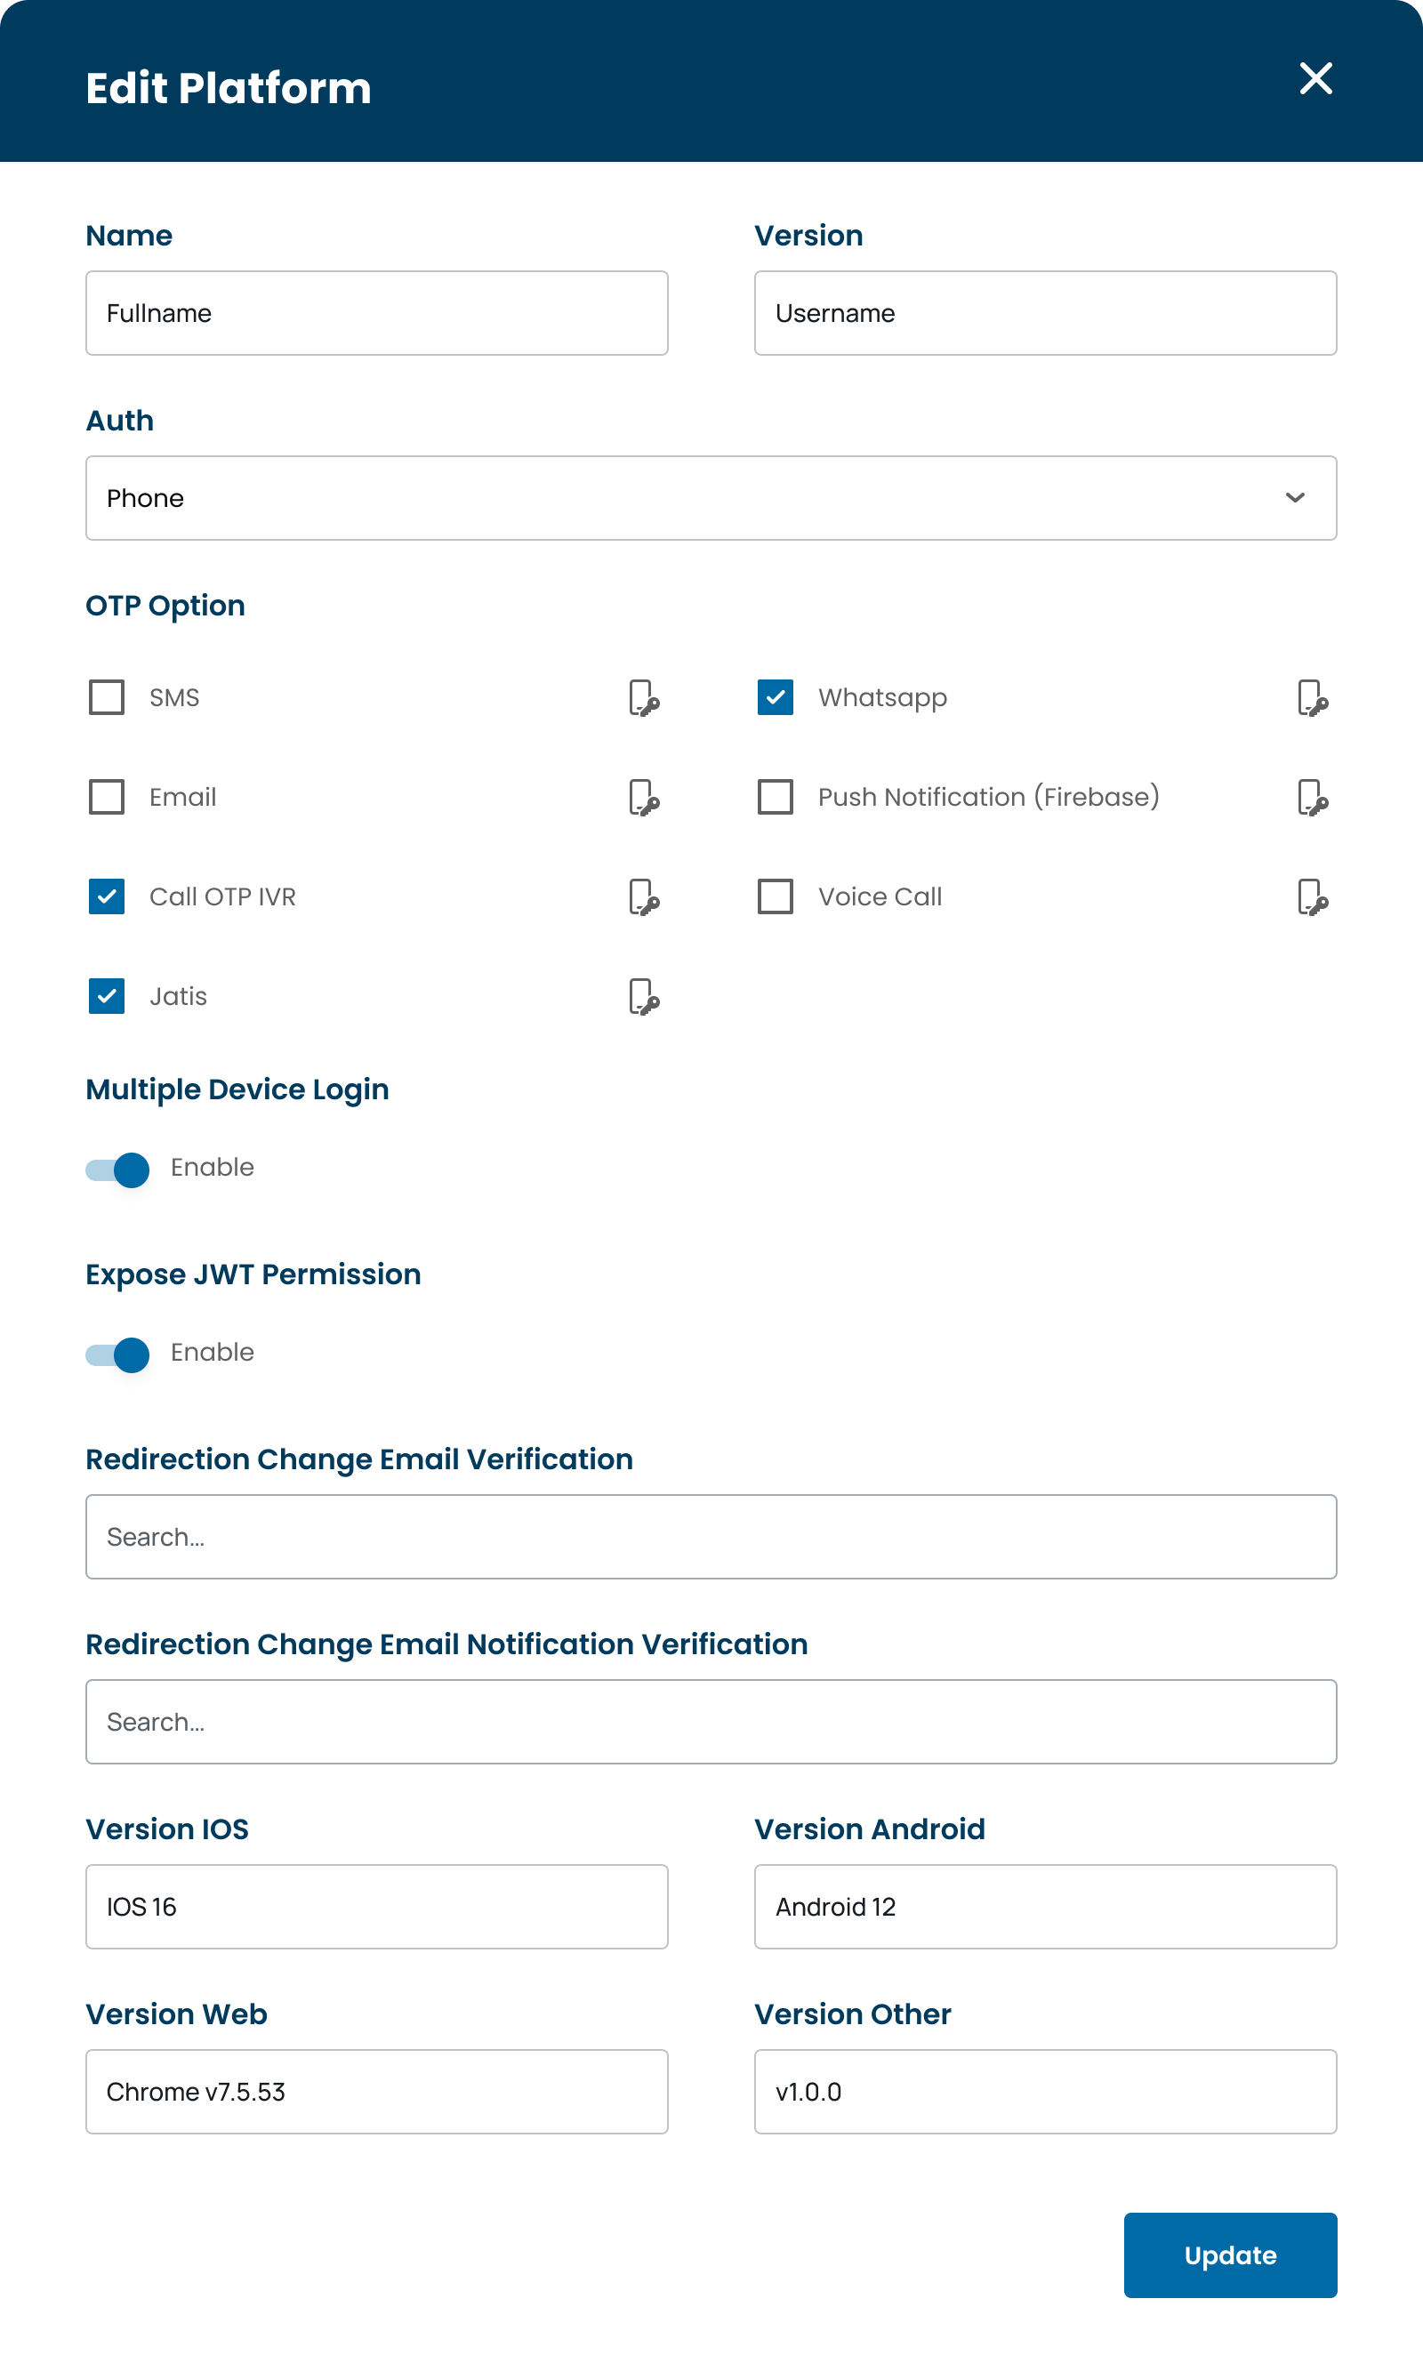
Task: Tick the Voice Call checkbox
Action: pyautogui.click(x=775, y=896)
